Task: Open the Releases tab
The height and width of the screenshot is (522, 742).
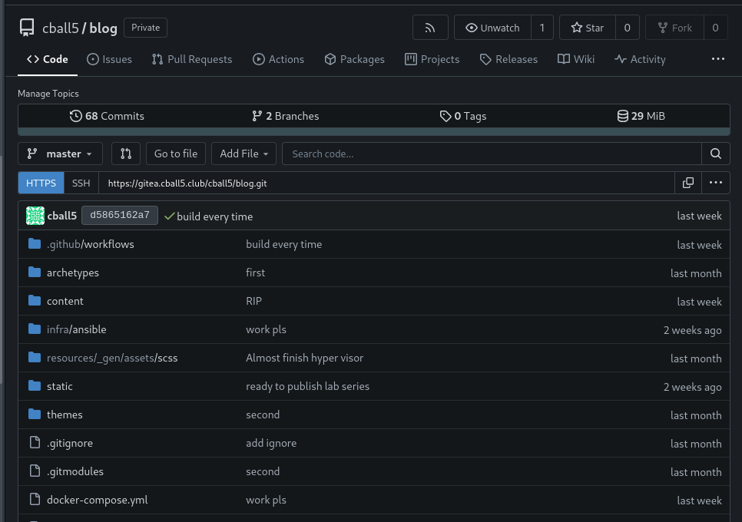Action: point(508,59)
